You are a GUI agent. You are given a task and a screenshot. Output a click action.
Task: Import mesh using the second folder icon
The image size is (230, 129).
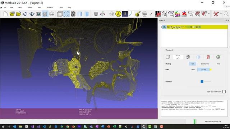click(x=19, y=14)
